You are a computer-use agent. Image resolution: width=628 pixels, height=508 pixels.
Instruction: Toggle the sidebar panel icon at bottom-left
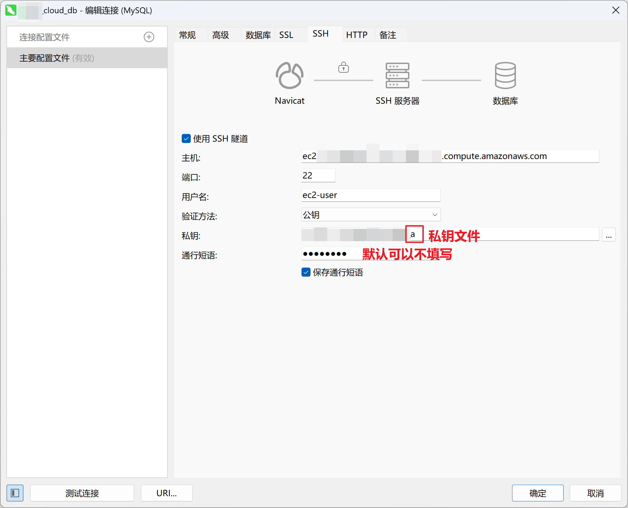pos(15,493)
